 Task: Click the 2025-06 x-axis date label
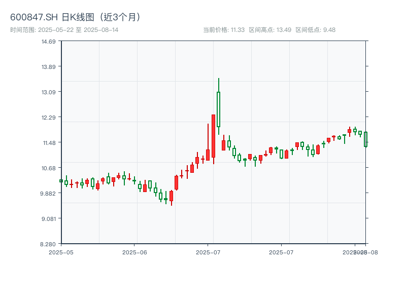[134, 252]
